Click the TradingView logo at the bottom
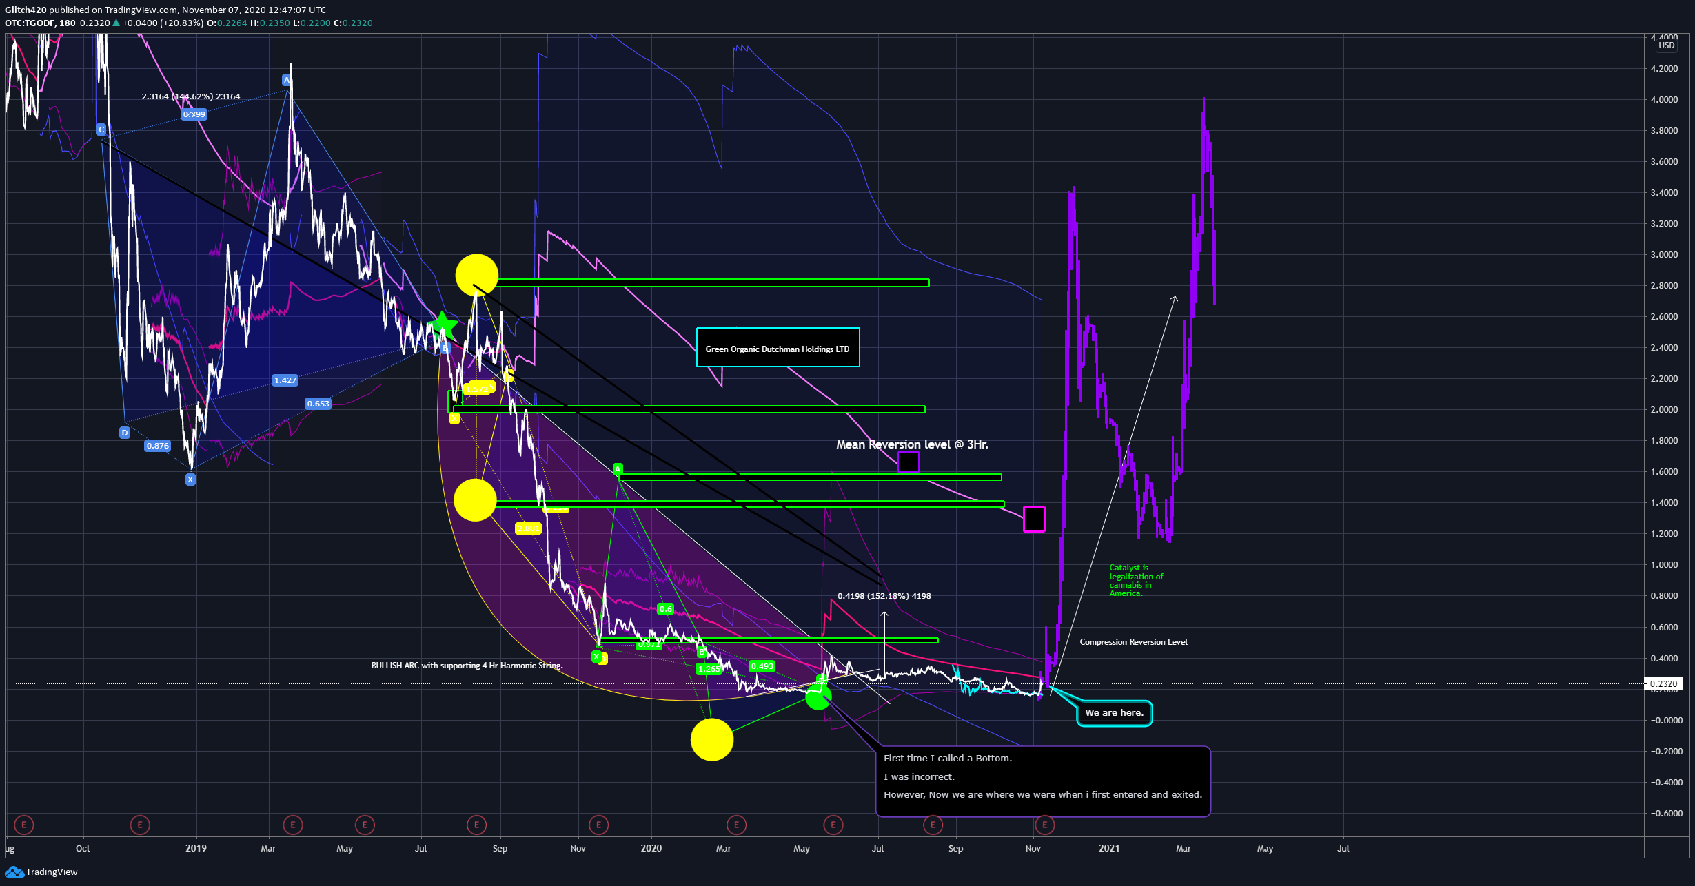 point(41,872)
